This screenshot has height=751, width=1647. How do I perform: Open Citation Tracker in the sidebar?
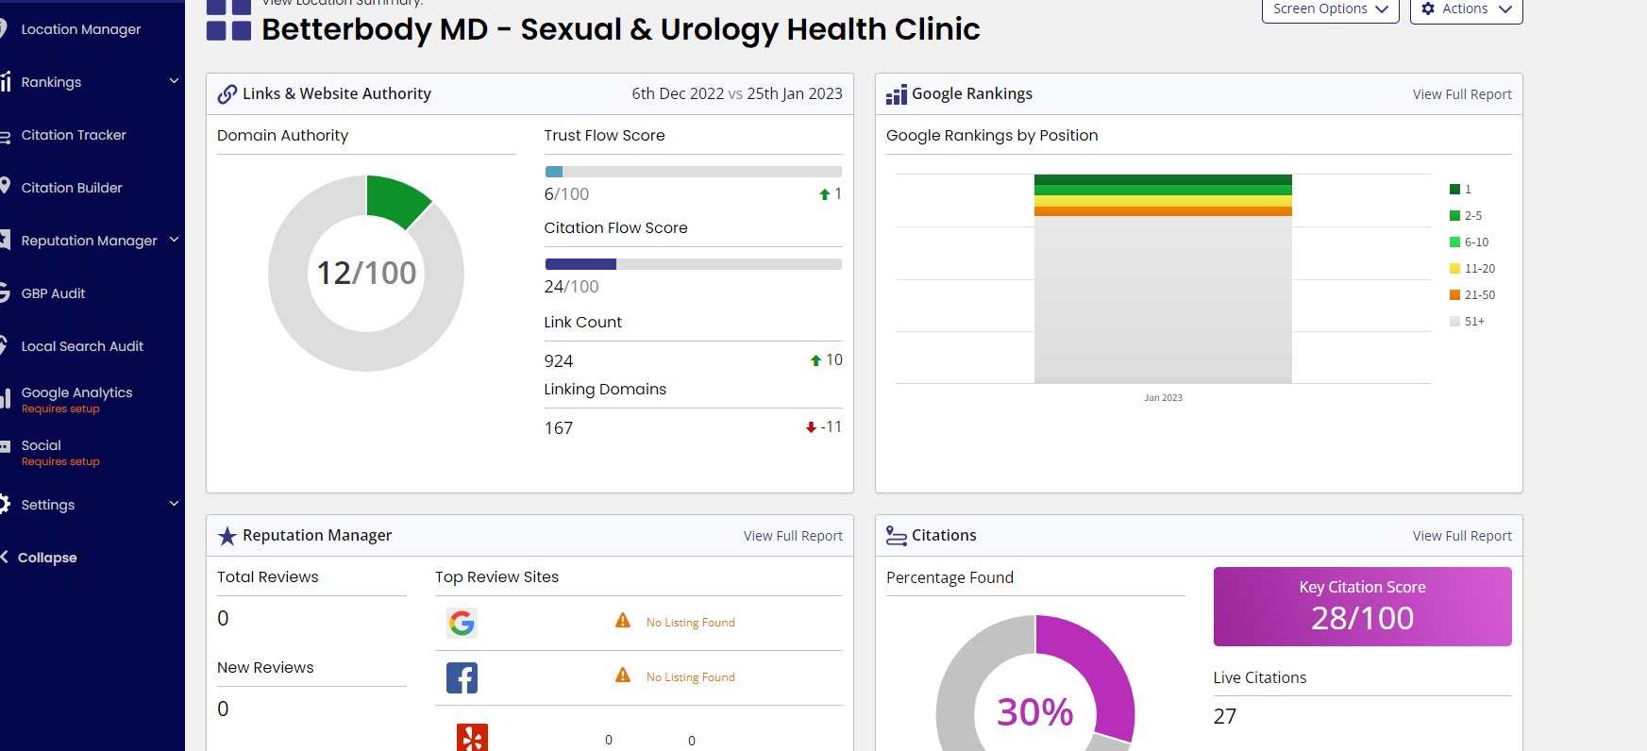pyautogui.click(x=74, y=135)
